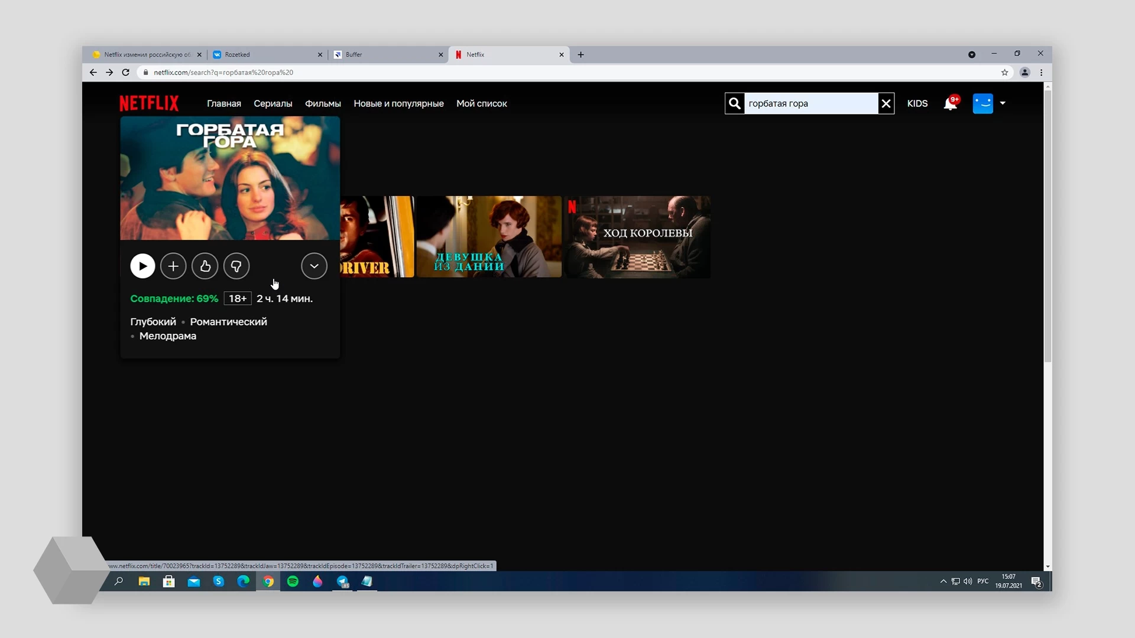Show hidden tray icons
This screenshot has width=1135, height=638.
(943, 581)
